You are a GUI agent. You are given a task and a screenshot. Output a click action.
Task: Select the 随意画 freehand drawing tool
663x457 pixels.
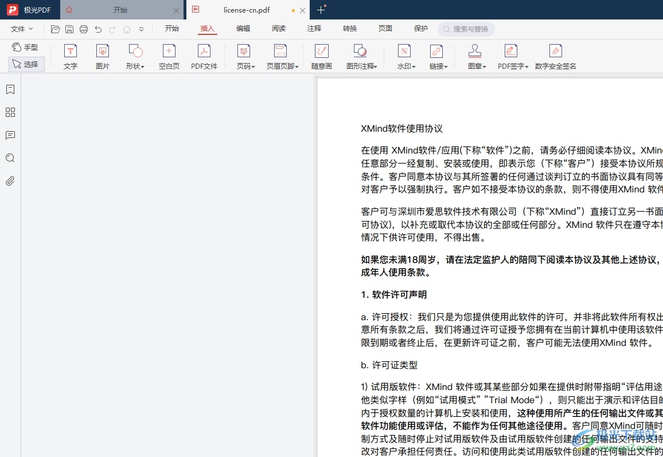click(322, 57)
